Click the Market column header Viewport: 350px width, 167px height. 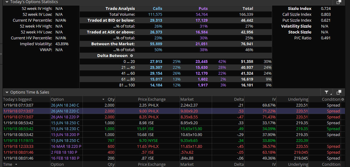pyautogui.click(x=187, y=99)
